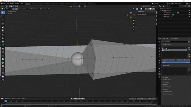Choose the Scale tool
Image resolution: width=191 pixels, height=107 pixels.
pyautogui.click(x=3, y=27)
